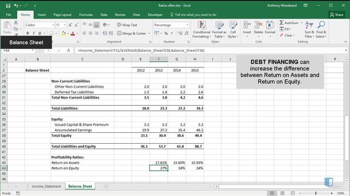Decrease indent icon in Alignment group

pyautogui.click(x=104, y=33)
